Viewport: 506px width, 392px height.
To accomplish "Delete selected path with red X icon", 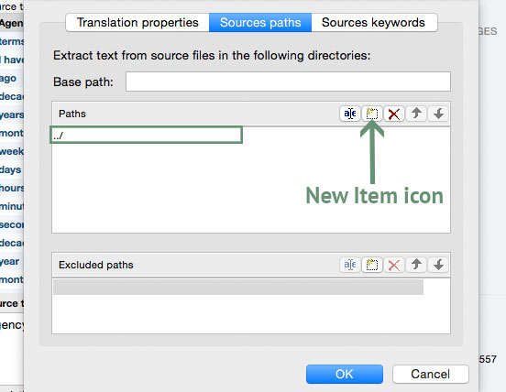I will pos(393,114).
